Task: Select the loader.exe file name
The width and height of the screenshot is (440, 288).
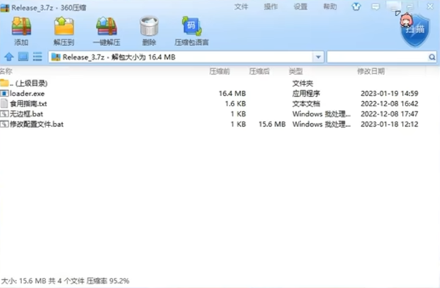Action: [27, 93]
